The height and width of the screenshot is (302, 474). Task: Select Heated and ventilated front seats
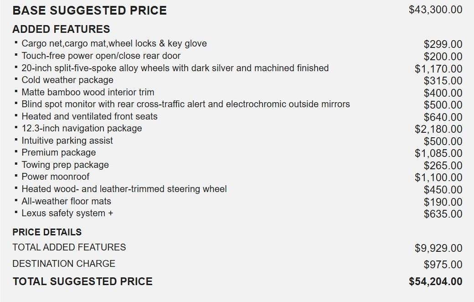coord(89,116)
